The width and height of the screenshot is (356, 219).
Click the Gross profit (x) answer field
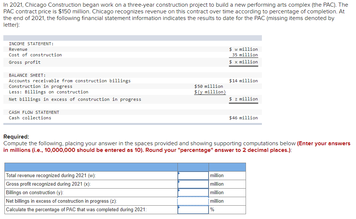coord(193,184)
